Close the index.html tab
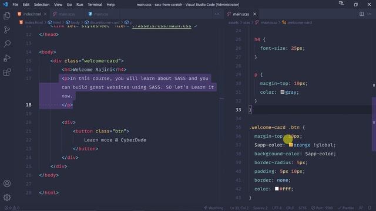Screen dimensions: 376x211 click(x=45, y=14)
